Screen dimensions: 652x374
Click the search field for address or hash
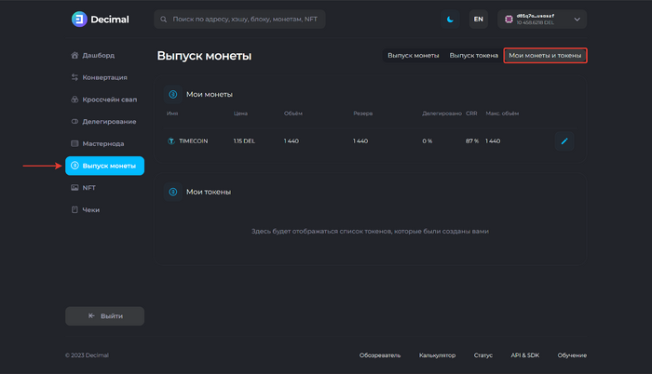tap(244, 19)
